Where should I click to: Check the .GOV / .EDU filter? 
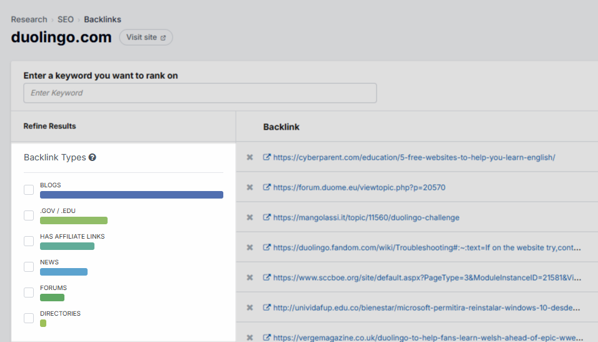point(29,215)
